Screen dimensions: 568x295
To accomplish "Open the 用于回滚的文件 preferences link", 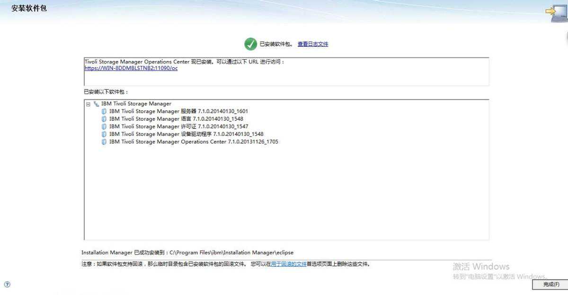I will point(289,264).
